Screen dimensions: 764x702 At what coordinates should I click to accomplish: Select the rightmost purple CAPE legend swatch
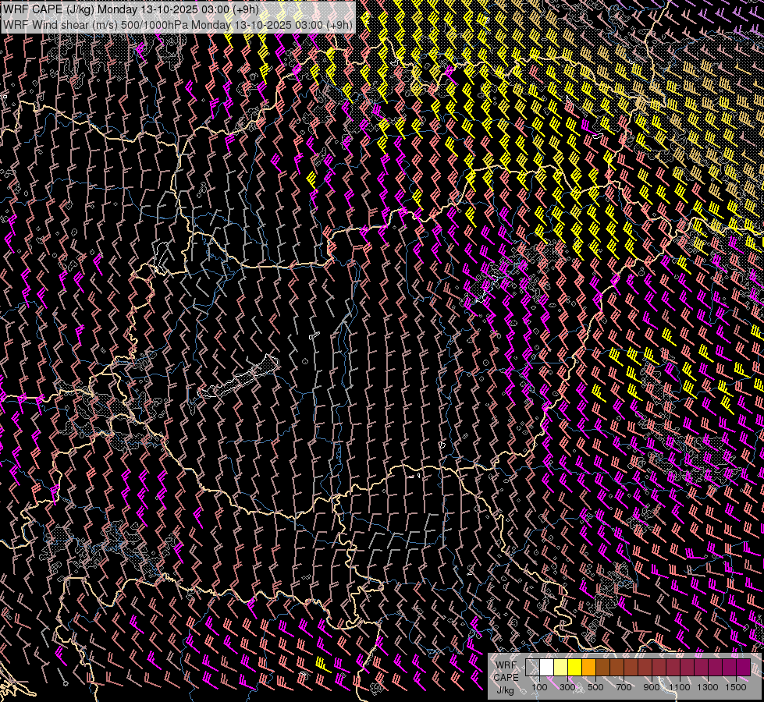click(743, 668)
